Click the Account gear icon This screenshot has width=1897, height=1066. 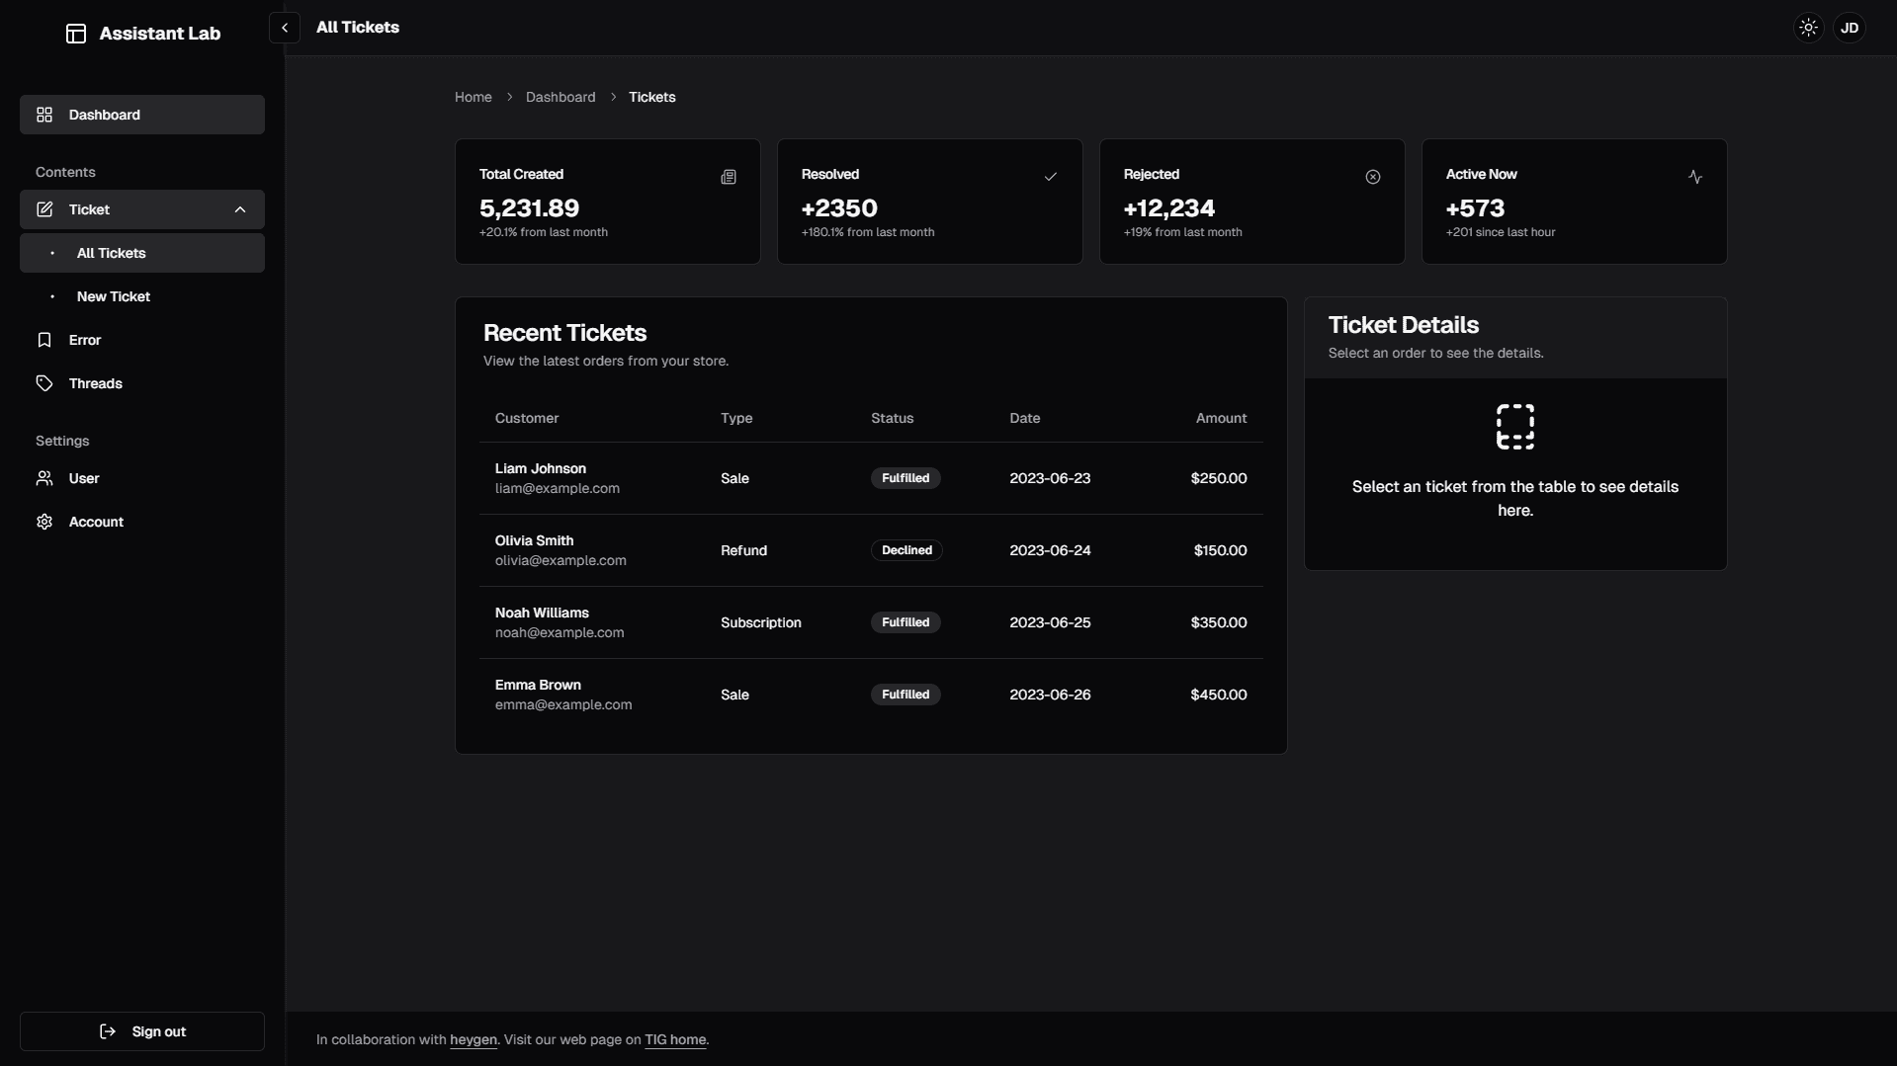click(x=44, y=522)
